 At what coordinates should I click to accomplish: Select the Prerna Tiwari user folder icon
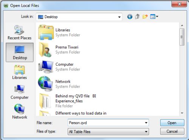45,49
